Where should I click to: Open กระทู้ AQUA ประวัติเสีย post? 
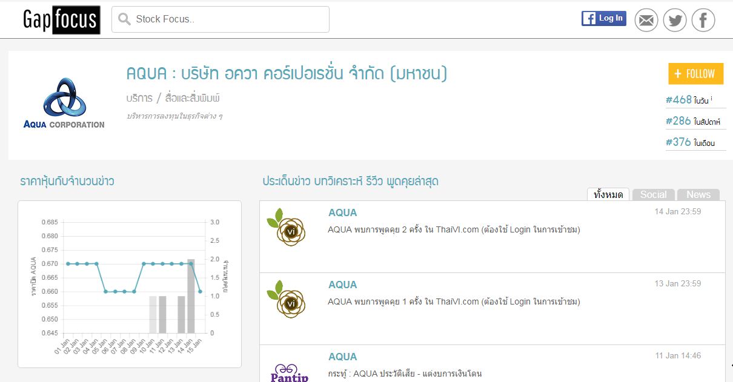coord(405,374)
